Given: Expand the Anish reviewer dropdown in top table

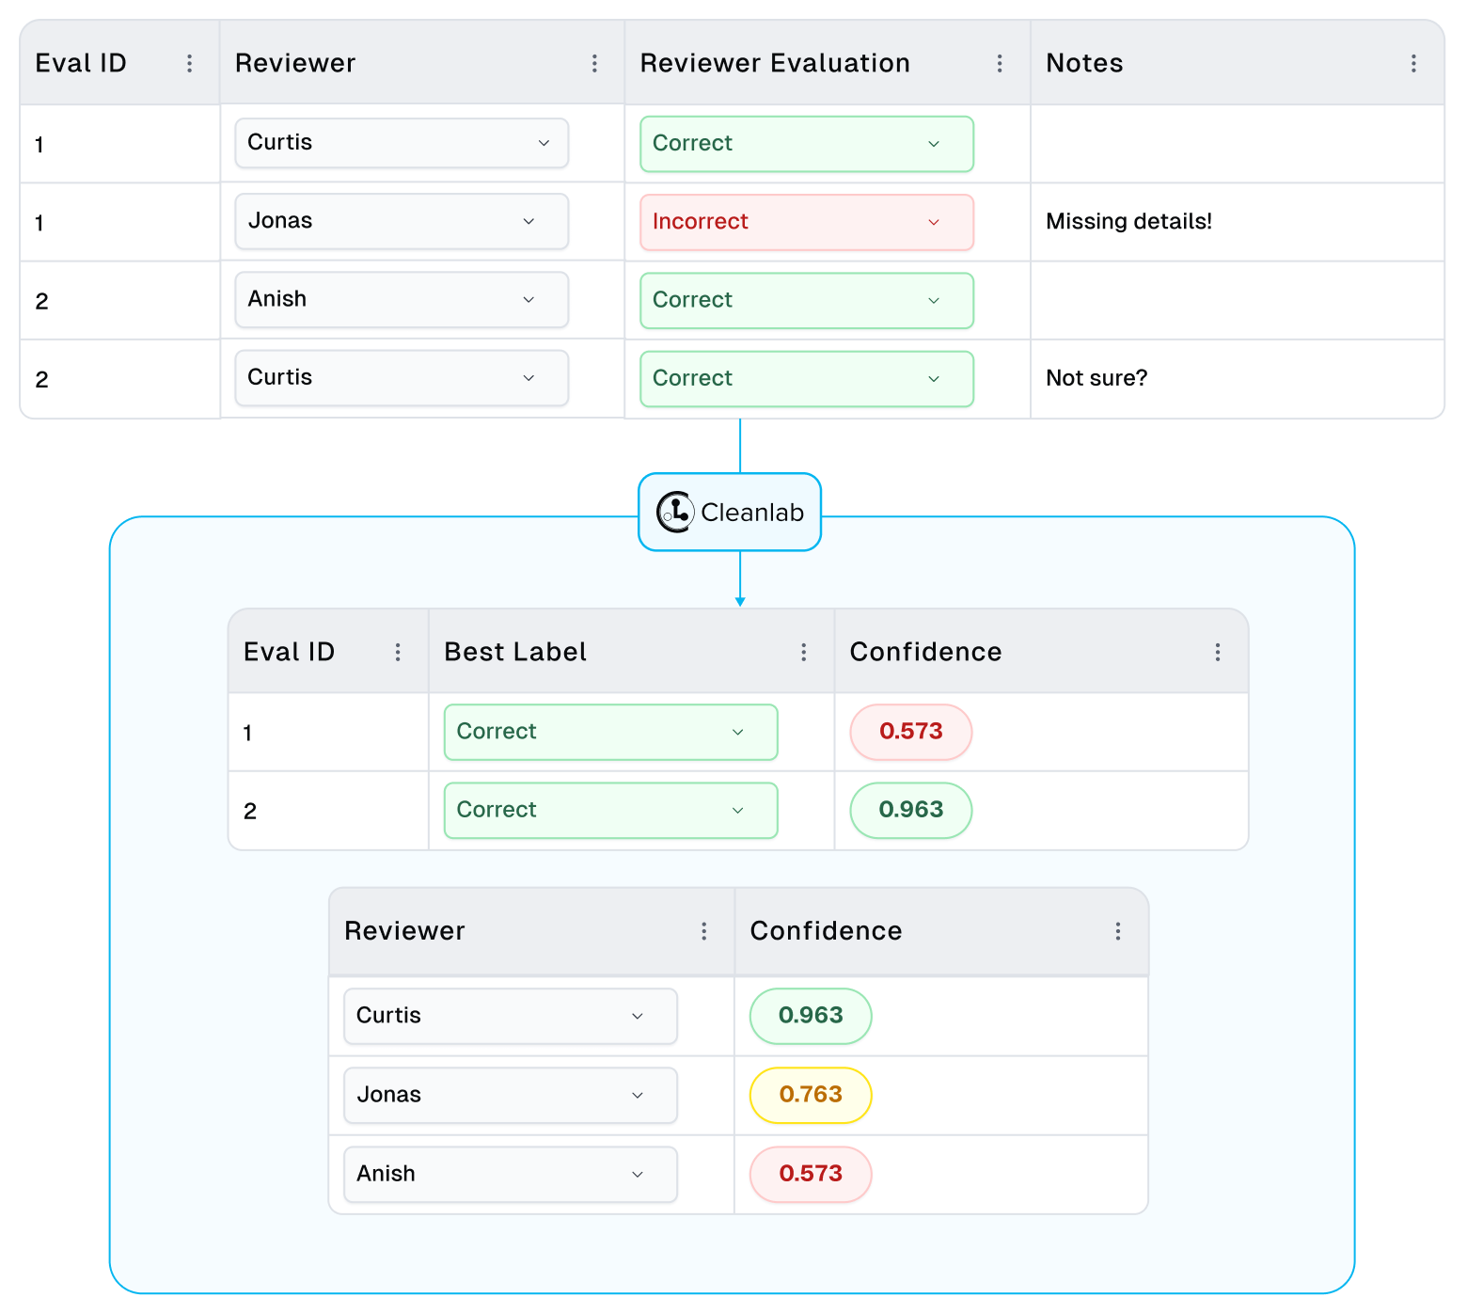Looking at the screenshot, I should pyautogui.click(x=402, y=299).
